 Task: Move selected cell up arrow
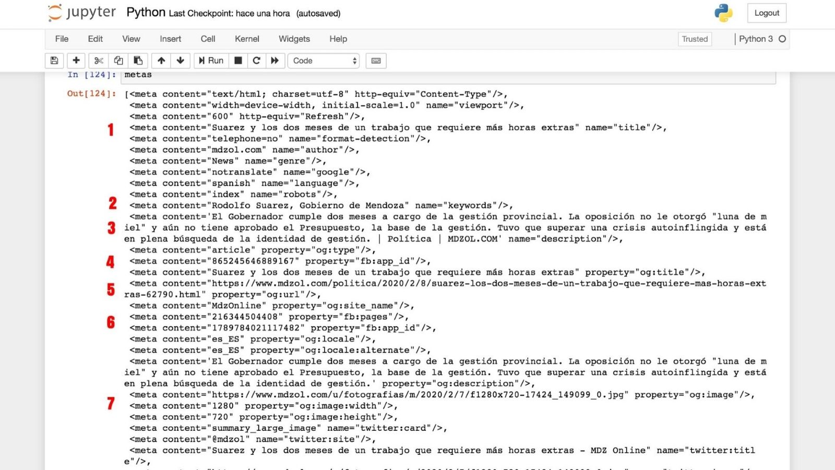(x=161, y=61)
